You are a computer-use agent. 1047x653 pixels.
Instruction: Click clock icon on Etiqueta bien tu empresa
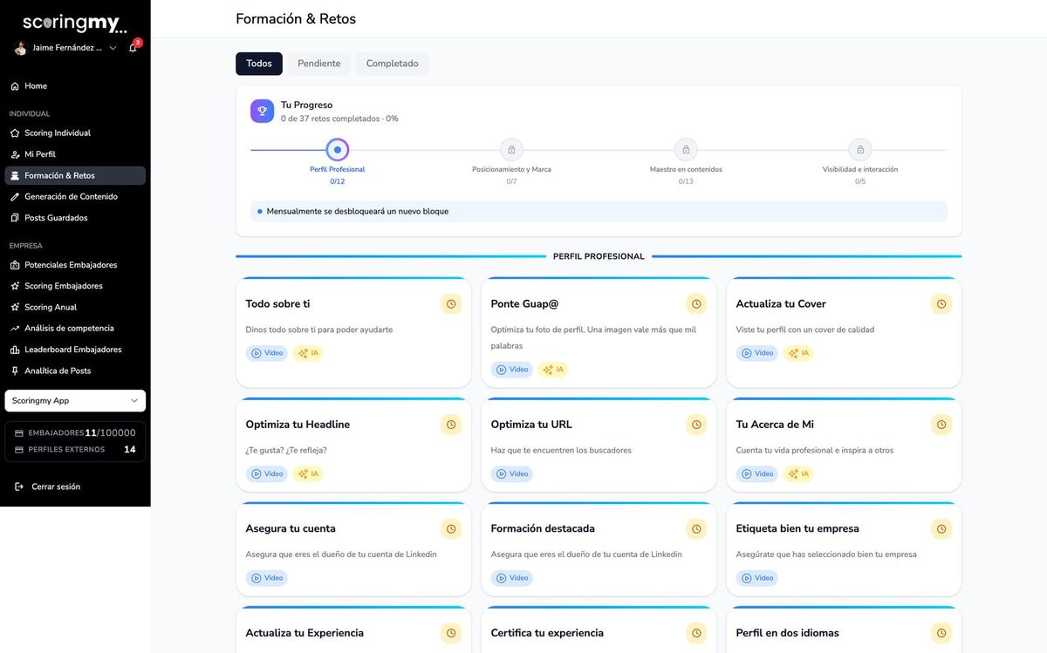pos(941,529)
